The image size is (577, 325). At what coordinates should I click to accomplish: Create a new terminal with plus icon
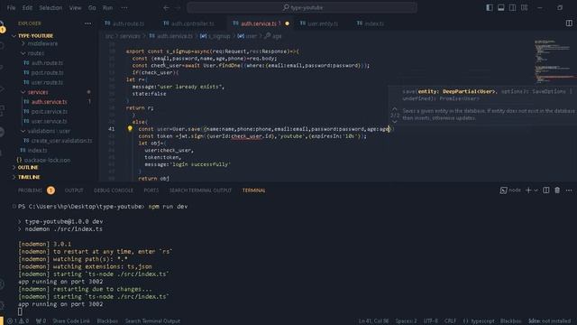pyautogui.click(x=528, y=190)
